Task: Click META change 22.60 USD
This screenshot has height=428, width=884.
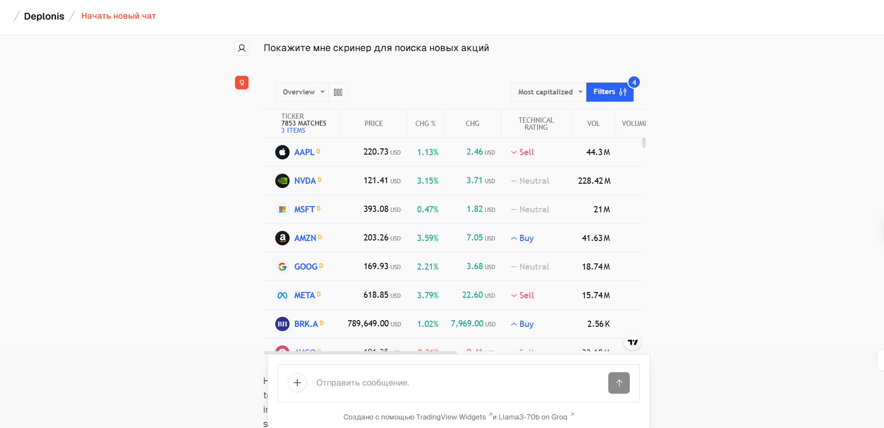Action: [478, 295]
